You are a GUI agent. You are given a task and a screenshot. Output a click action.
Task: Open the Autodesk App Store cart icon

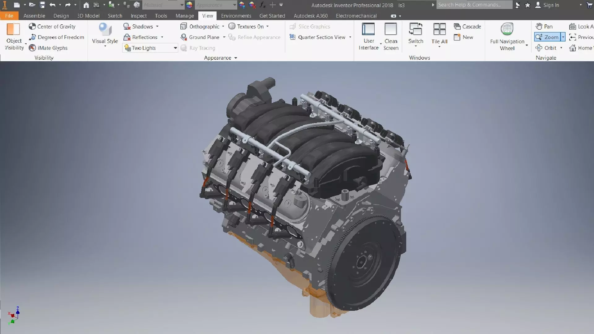click(x=589, y=5)
